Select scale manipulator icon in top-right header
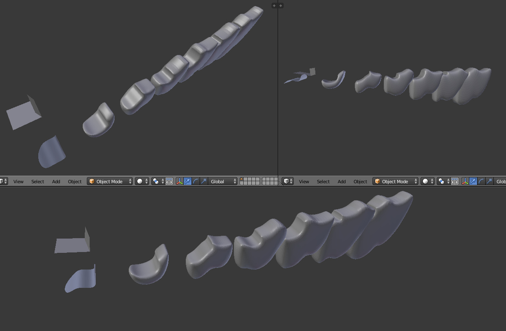Screen dimensions: 506x331 click(490, 182)
